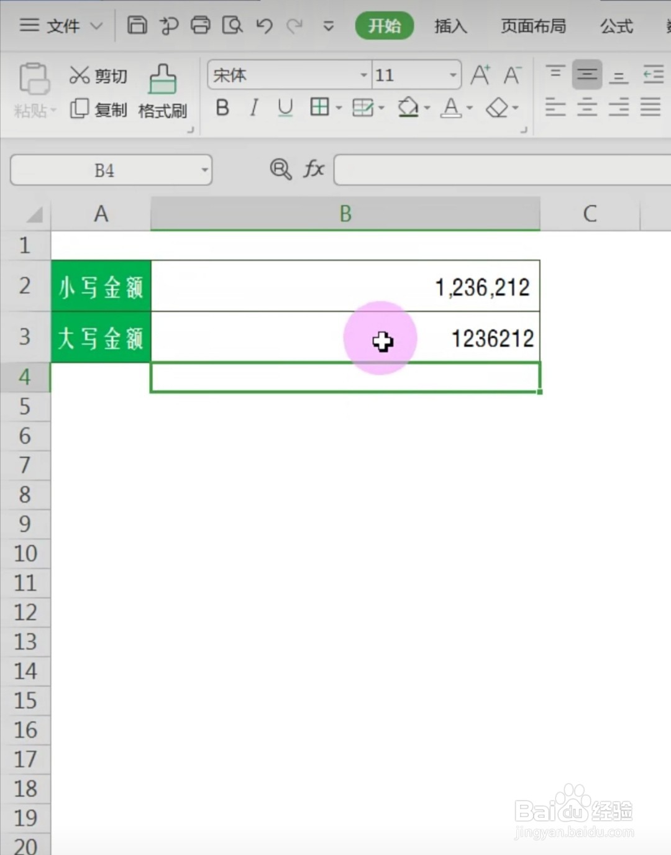
Task: Open the clear eraser dropdown arrow
Action: pos(515,108)
